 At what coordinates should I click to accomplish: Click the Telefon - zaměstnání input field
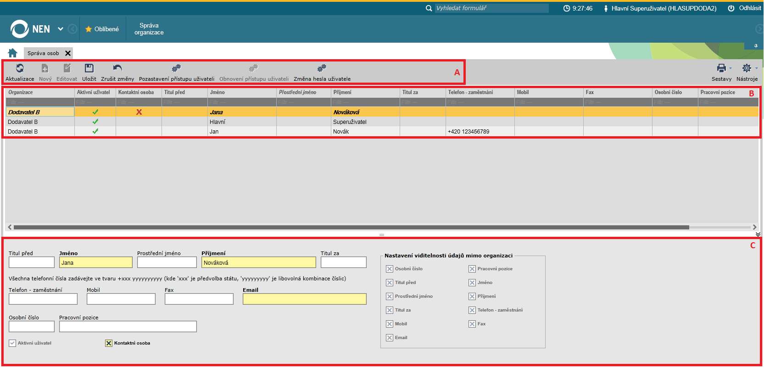coord(43,299)
